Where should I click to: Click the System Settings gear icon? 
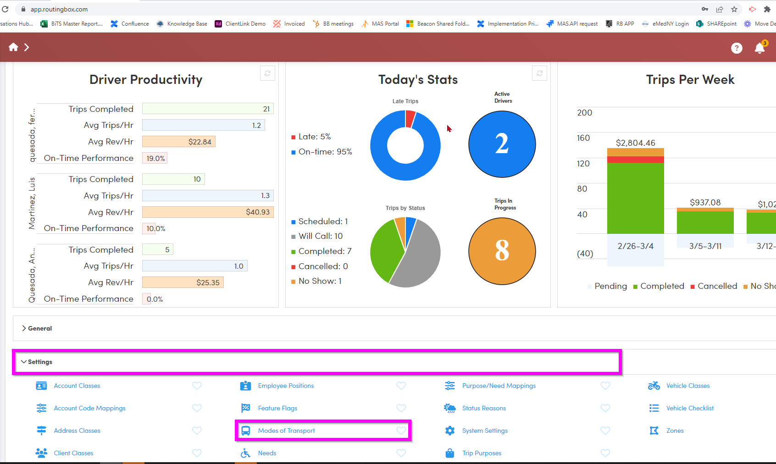tap(450, 431)
